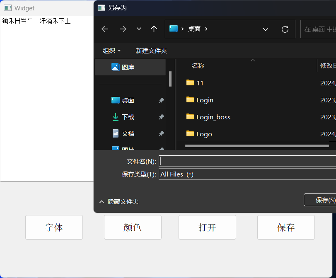Go up one folder level
This screenshot has width=336, height=278.
(x=154, y=29)
